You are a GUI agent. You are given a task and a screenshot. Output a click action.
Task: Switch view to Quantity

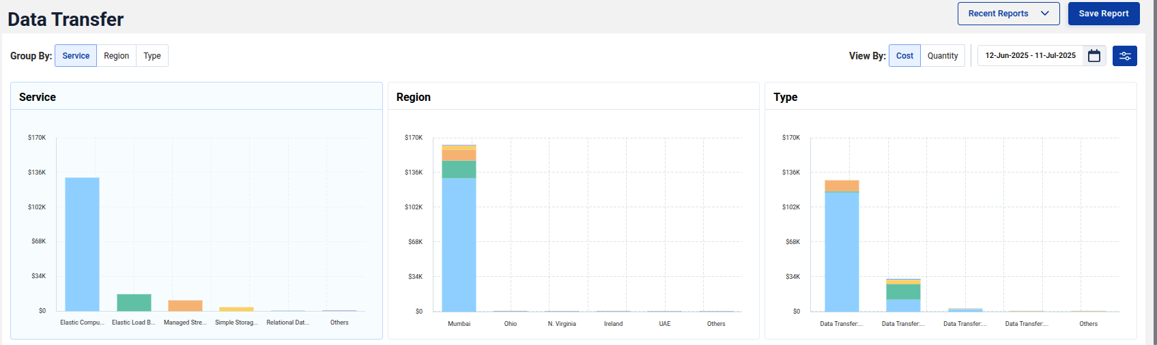(942, 56)
